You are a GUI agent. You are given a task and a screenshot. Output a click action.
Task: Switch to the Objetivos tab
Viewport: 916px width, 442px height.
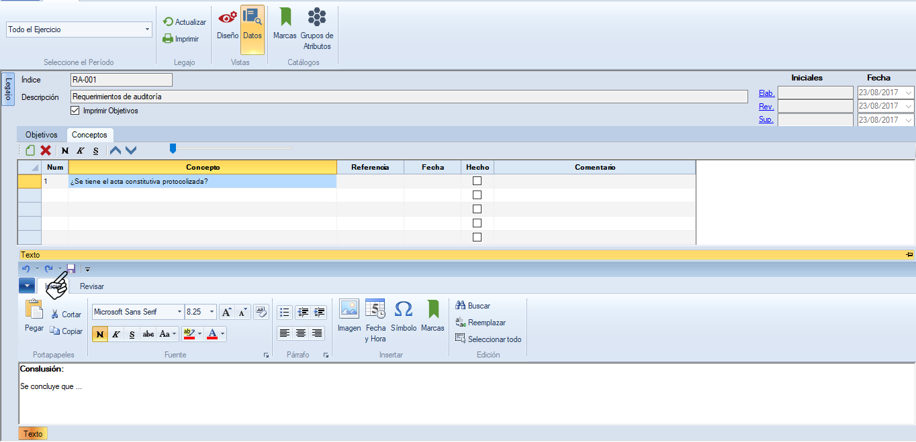pyautogui.click(x=42, y=135)
